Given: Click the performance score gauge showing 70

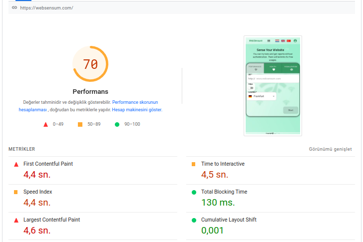Looking at the screenshot, I should click(x=90, y=64).
